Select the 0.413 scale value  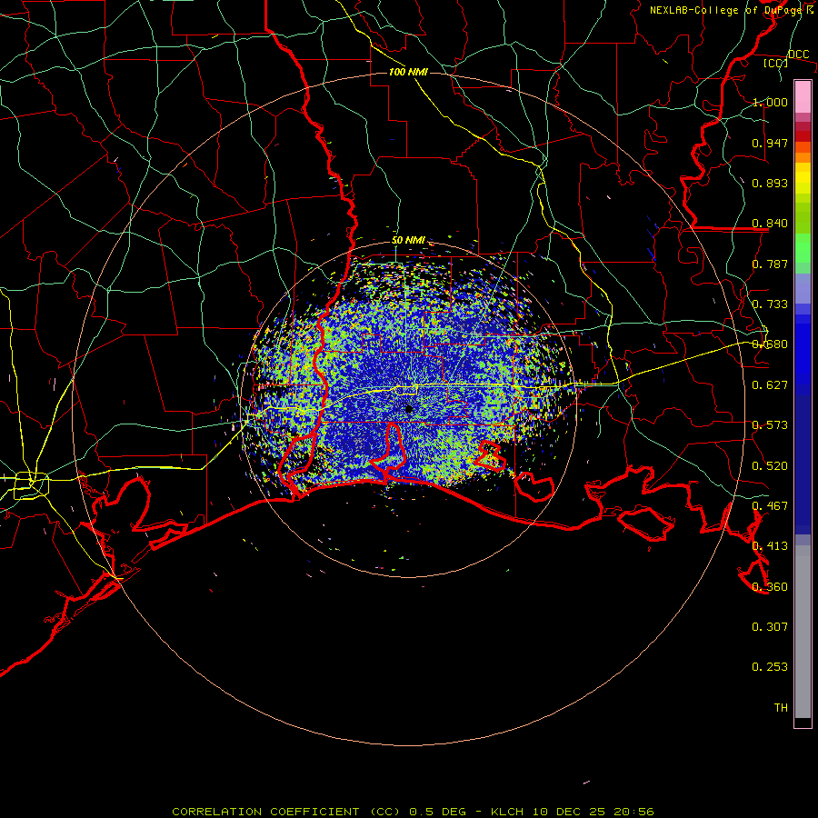[x=770, y=546]
